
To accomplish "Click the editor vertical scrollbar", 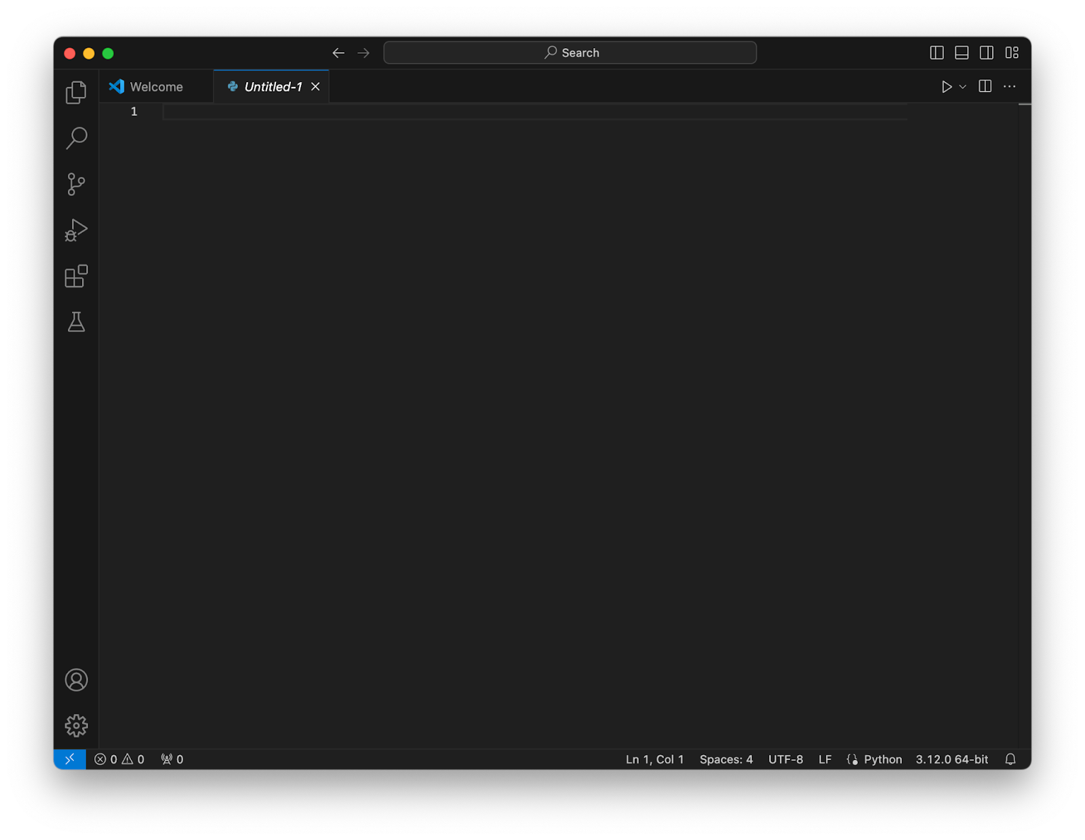I will (x=1024, y=426).
